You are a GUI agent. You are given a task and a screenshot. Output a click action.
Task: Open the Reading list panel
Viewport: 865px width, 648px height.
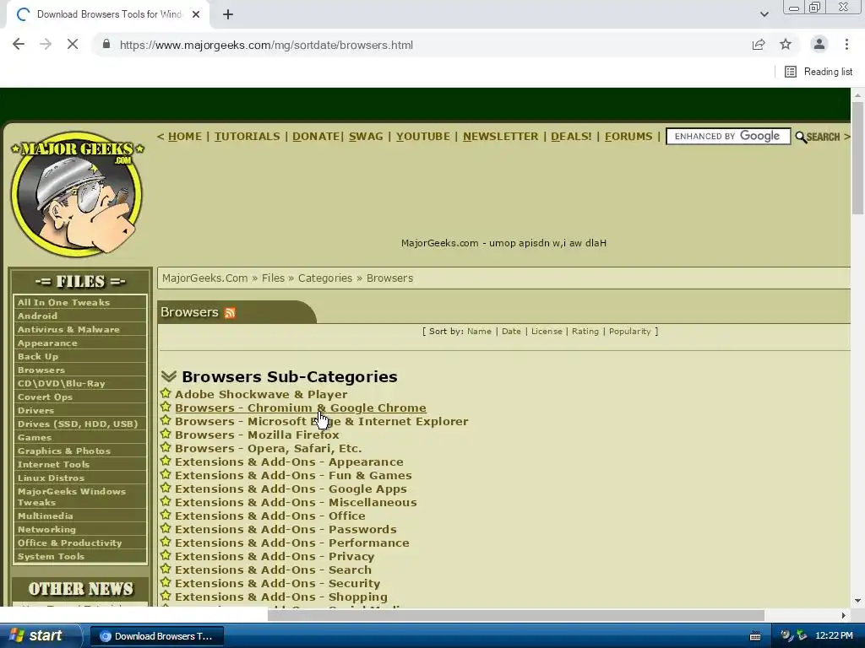coord(819,72)
